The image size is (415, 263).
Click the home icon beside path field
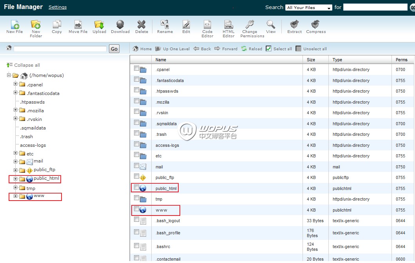click(9, 48)
